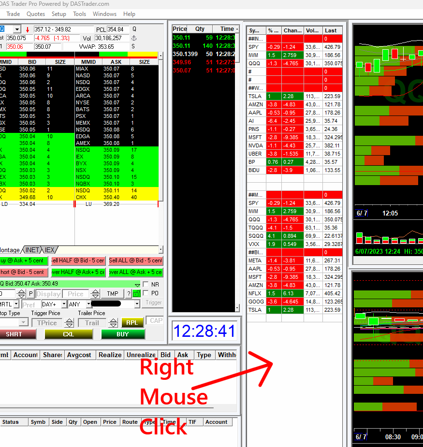Select the NFLX row in the watchlist
This screenshot has width=423, height=447.
pos(294,293)
